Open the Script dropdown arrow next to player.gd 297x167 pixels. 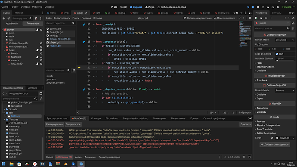(294, 138)
